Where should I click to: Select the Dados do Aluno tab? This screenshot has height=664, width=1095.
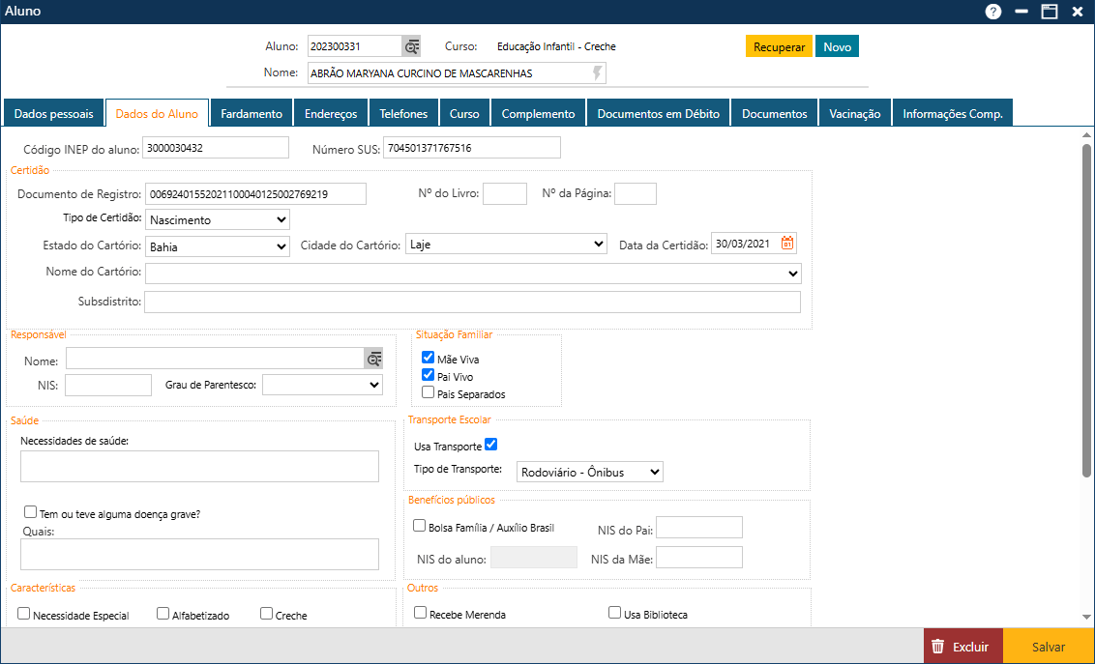click(x=157, y=114)
